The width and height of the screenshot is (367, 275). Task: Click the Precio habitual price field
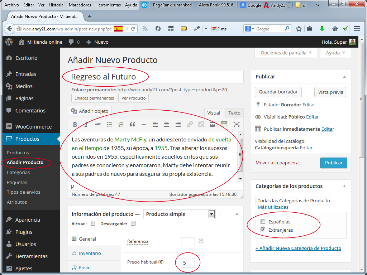pyautogui.click(x=188, y=263)
